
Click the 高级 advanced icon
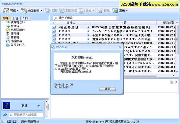pos(115,11)
